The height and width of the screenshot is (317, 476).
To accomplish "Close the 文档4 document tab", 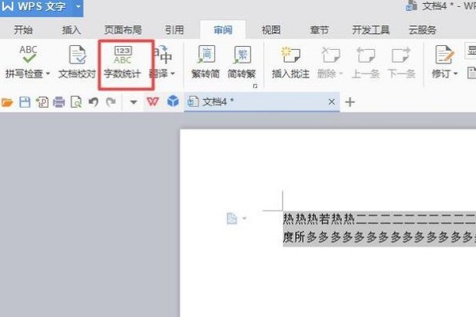I will point(332,102).
